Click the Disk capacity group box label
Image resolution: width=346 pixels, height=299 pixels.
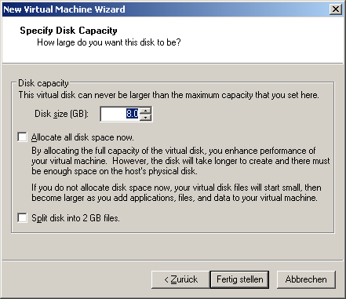(x=43, y=83)
